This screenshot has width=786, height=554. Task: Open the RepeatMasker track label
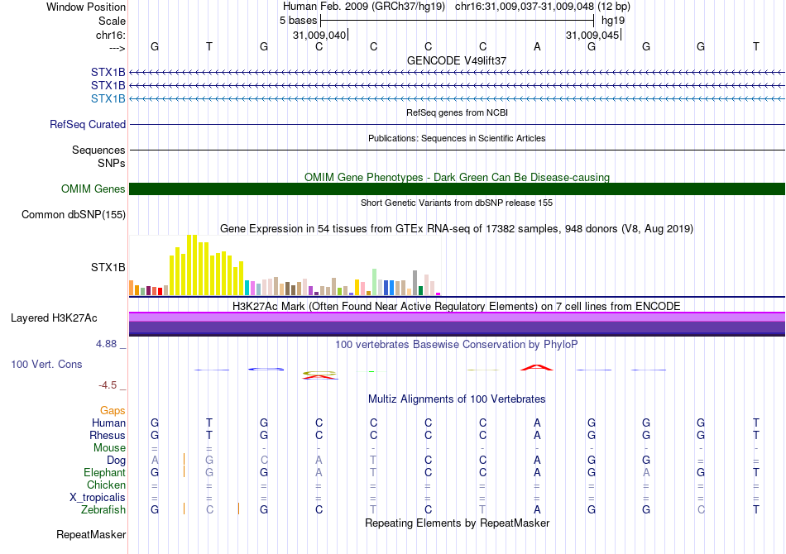tap(91, 534)
